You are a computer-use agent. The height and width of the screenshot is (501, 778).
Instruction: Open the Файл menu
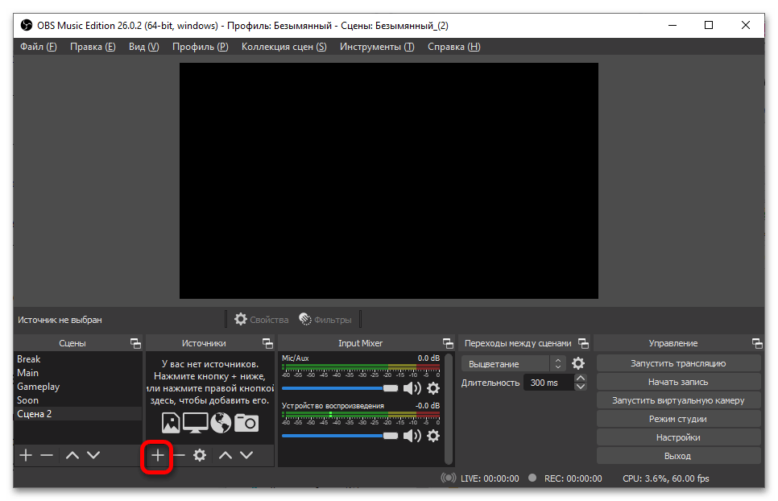pos(38,47)
